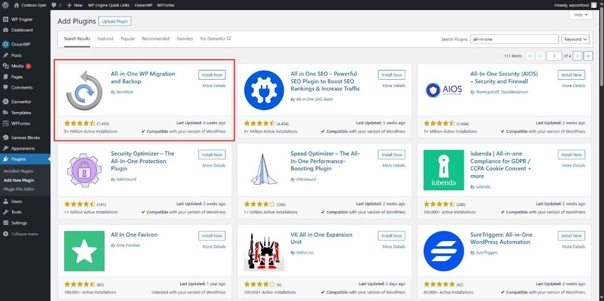View More Details for All in One SEO
Viewport: 604px width, 301px height.
[x=393, y=86]
